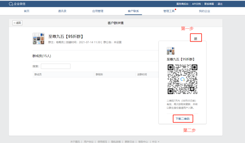Viewport: 245px width, 143px height.
Task: Open the 管理工具 tab
Action: 169,11
